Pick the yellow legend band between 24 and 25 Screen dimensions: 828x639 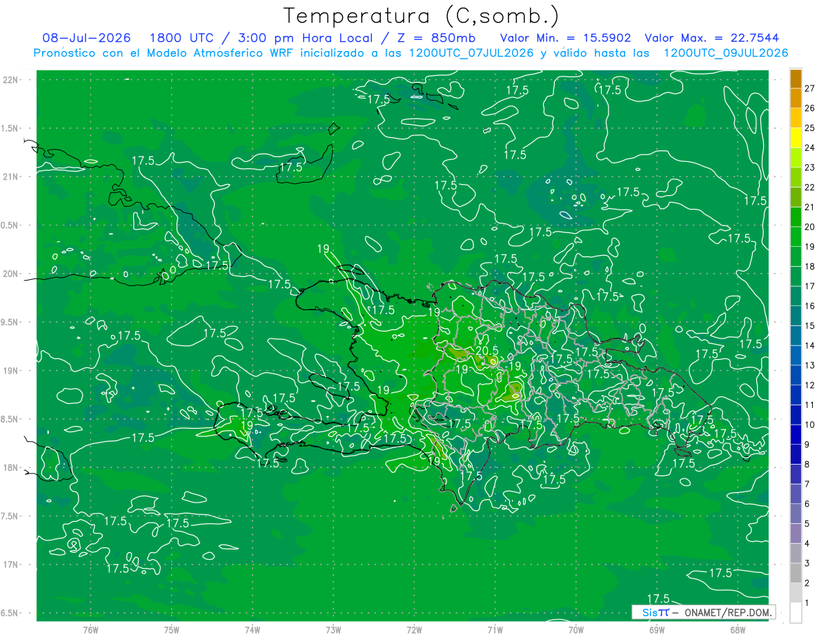pyautogui.click(x=796, y=138)
